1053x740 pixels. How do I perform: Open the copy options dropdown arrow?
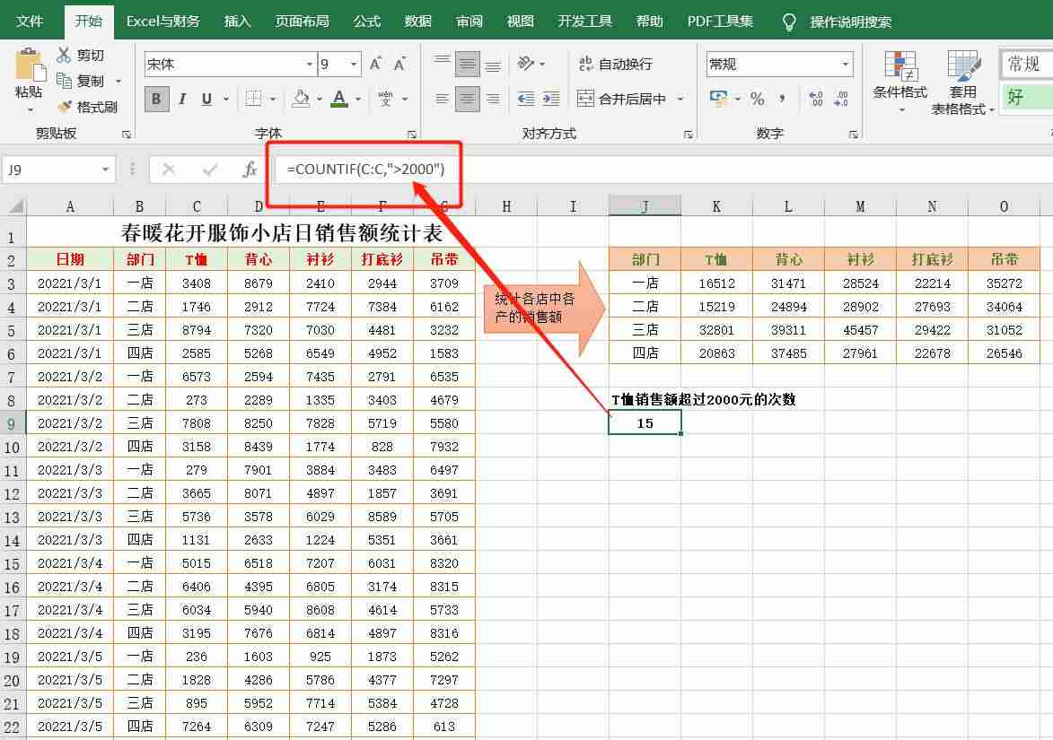(118, 81)
